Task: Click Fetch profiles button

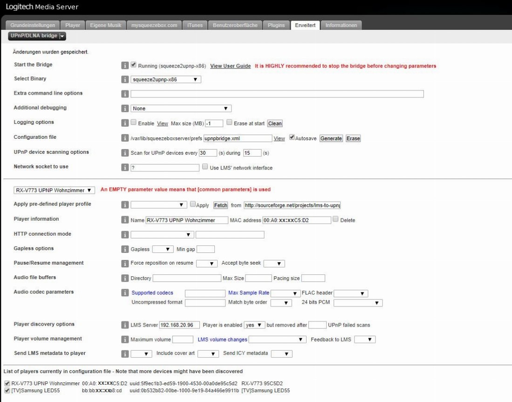Action: coord(220,205)
